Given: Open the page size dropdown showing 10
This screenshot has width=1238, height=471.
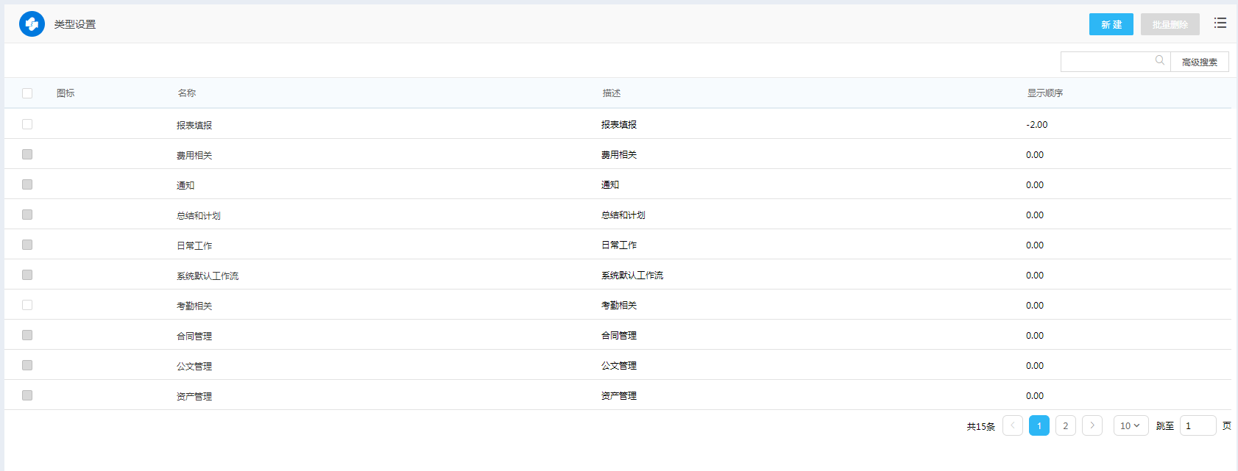Looking at the screenshot, I should point(1130,425).
